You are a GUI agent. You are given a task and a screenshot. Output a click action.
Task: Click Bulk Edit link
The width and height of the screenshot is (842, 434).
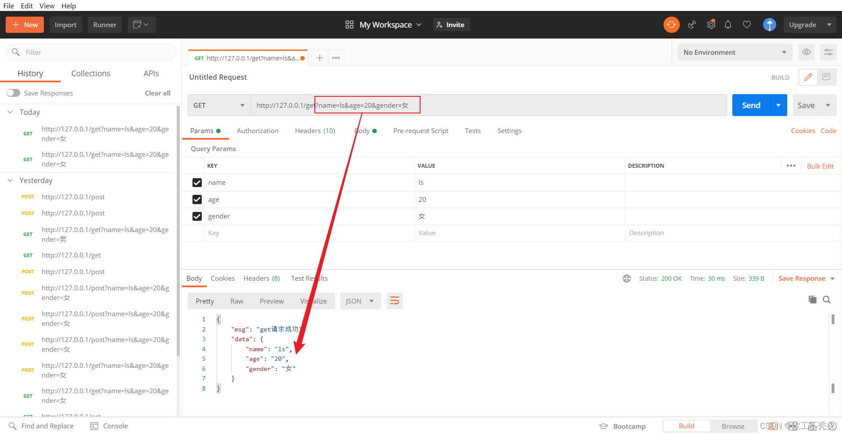(820, 166)
